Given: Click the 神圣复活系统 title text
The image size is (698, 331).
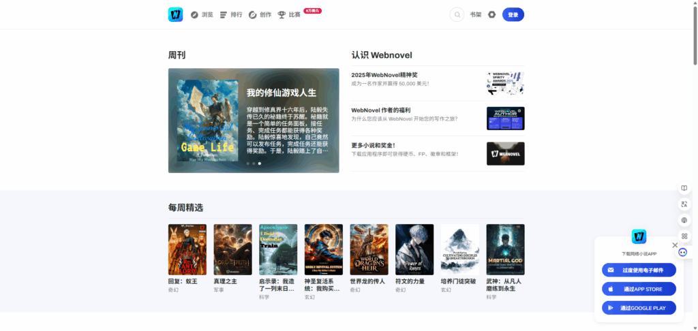Looking at the screenshot, I should point(322,285).
